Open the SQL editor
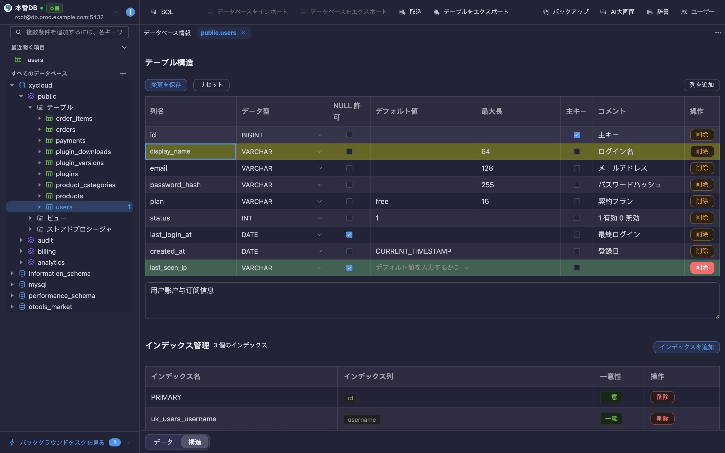The width and height of the screenshot is (725, 453). click(162, 12)
